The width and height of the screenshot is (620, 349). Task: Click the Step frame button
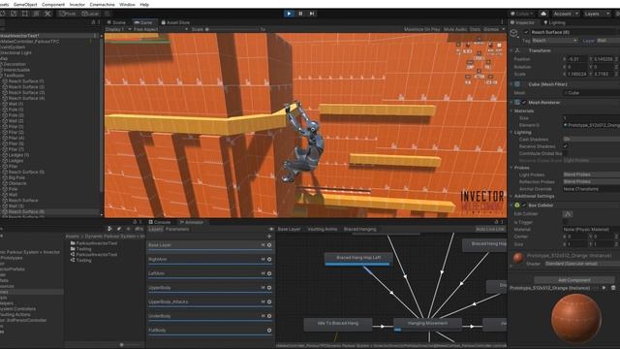312,14
